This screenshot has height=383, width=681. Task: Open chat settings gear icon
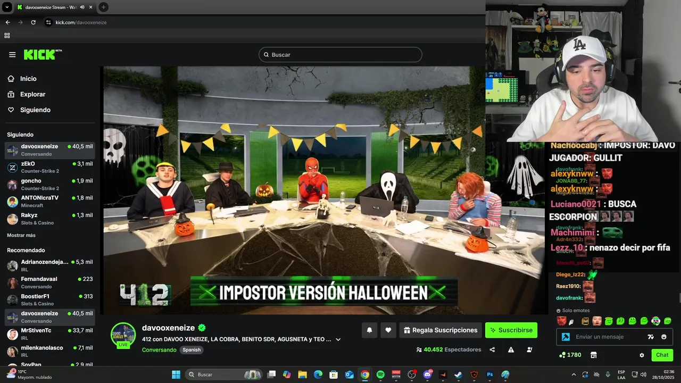coord(642,355)
